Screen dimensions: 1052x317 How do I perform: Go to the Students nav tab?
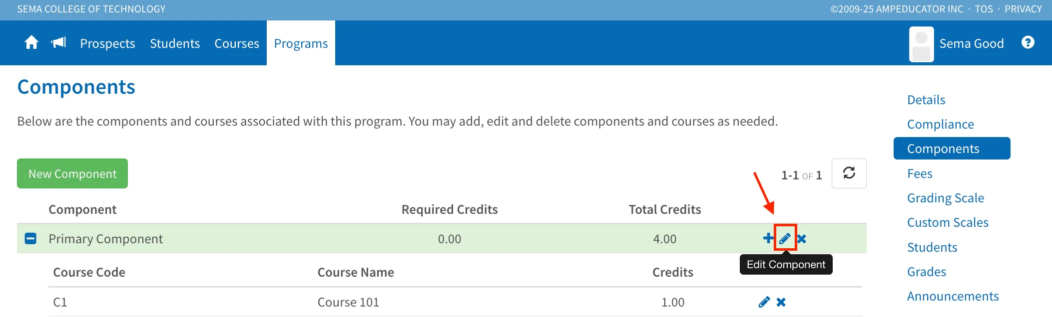click(175, 43)
